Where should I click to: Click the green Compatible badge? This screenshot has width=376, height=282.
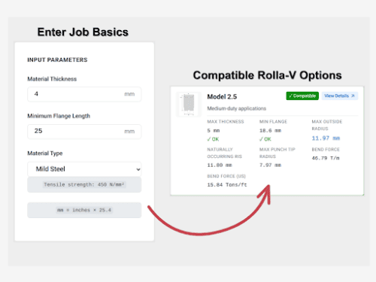tap(302, 96)
